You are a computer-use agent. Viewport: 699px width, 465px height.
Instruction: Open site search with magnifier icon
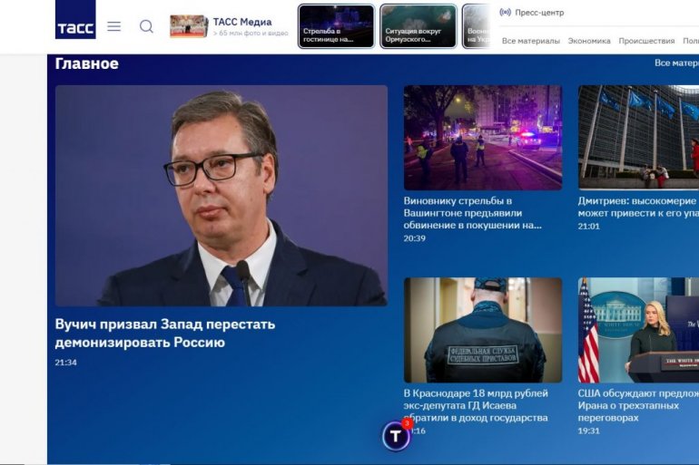click(x=146, y=26)
